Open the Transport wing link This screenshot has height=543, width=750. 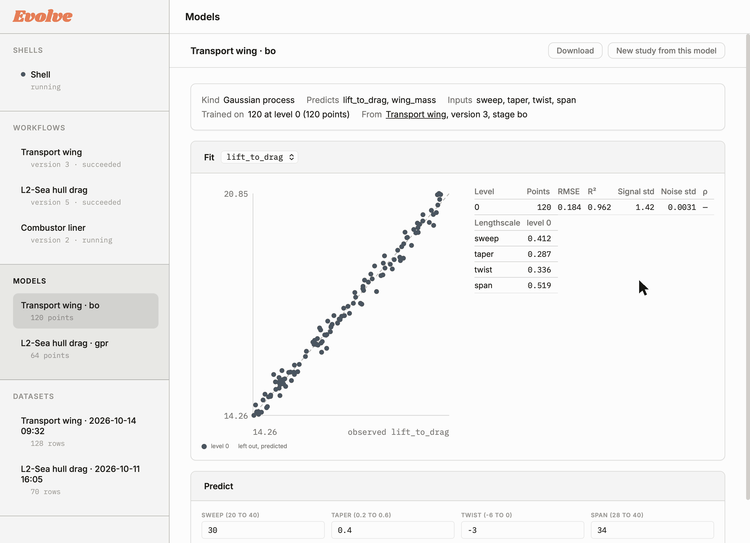(x=416, y=114)
